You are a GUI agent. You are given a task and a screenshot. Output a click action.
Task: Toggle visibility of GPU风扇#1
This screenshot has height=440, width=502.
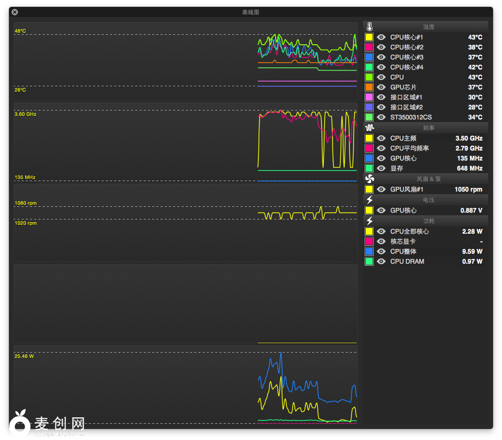click(x=381, y=189)
